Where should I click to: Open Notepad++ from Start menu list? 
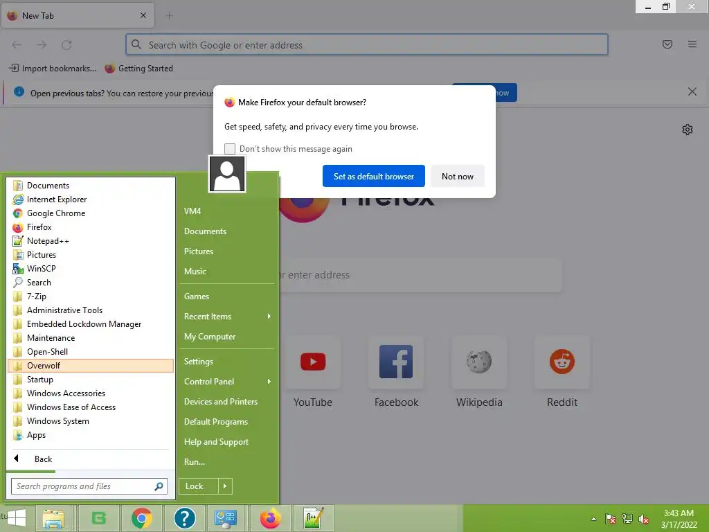[91, 241]
